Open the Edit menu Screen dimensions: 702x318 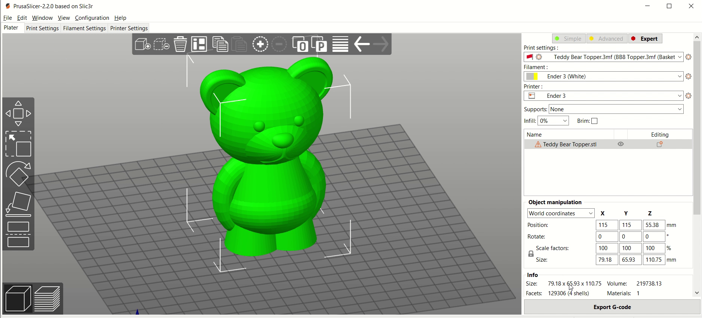[x=22, y=18]
